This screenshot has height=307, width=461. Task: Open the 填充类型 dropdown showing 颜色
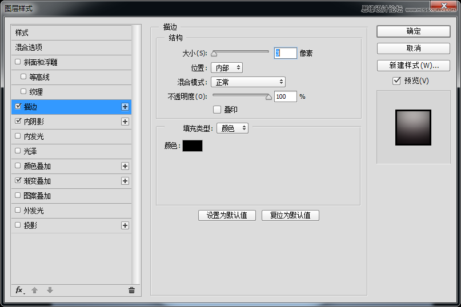pyautogui.click(x=232, y=128)
